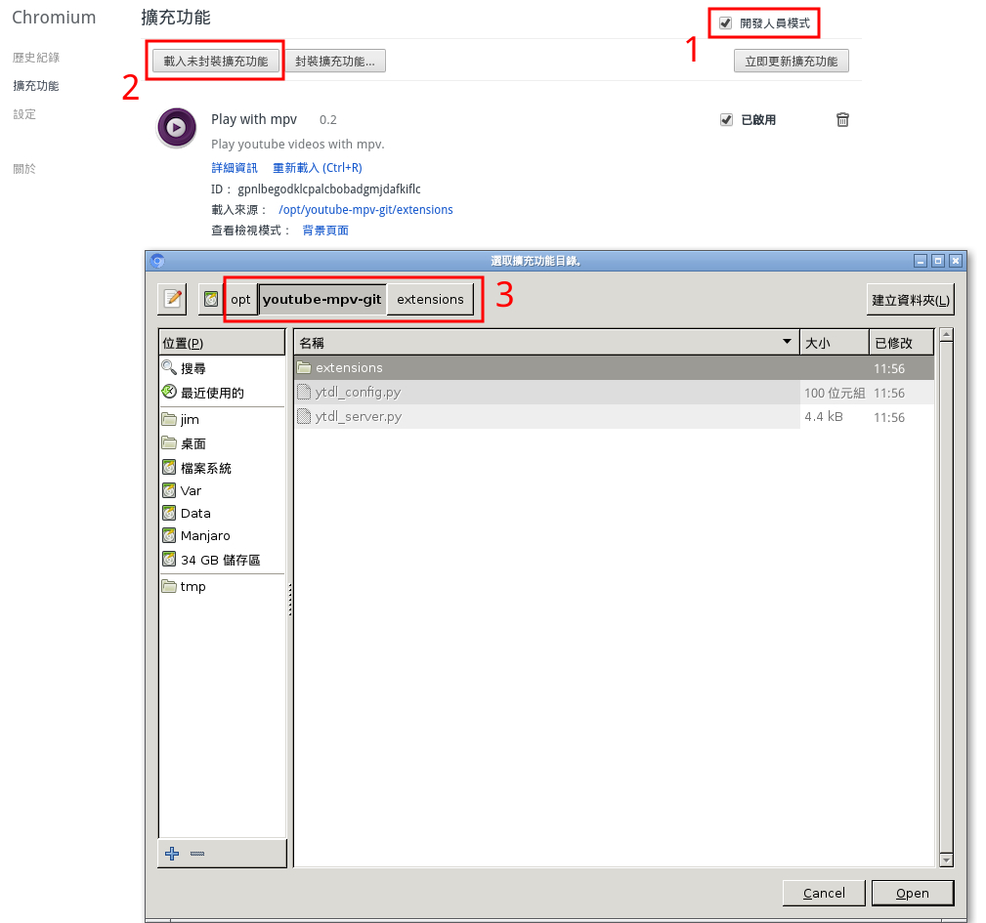This screenshot has height=923, width=986.
Task: Click the Play with mpv extension icon
Action: tap(176, 128)
